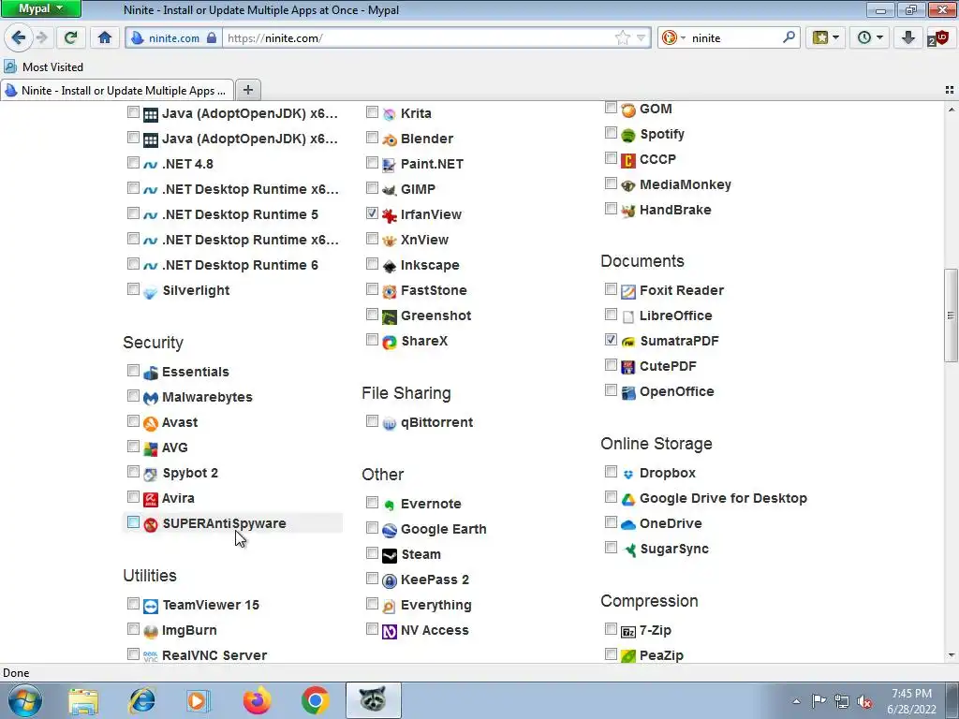
Task: Click the Inkscape icon
Action: tap(389, 266)
